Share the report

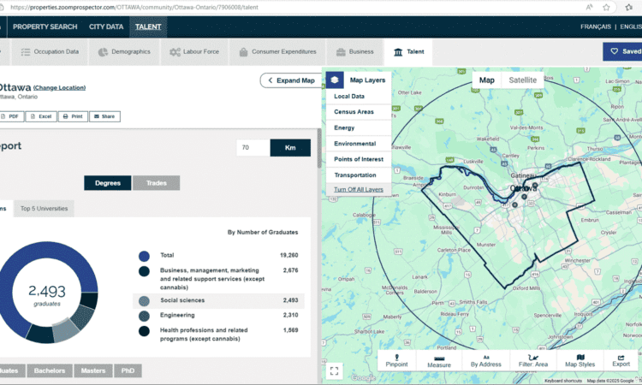tap(104, 116)
